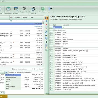Select the Hormigon material row
Viewport: 98px width, 98px height.
74,49
